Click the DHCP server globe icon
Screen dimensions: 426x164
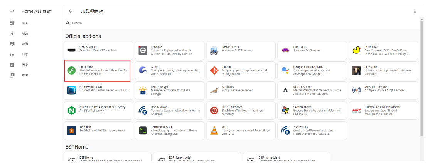[214, 51]
